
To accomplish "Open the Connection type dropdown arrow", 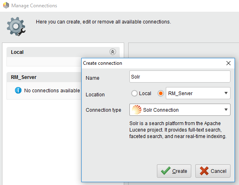I will [x=226, y=110].
